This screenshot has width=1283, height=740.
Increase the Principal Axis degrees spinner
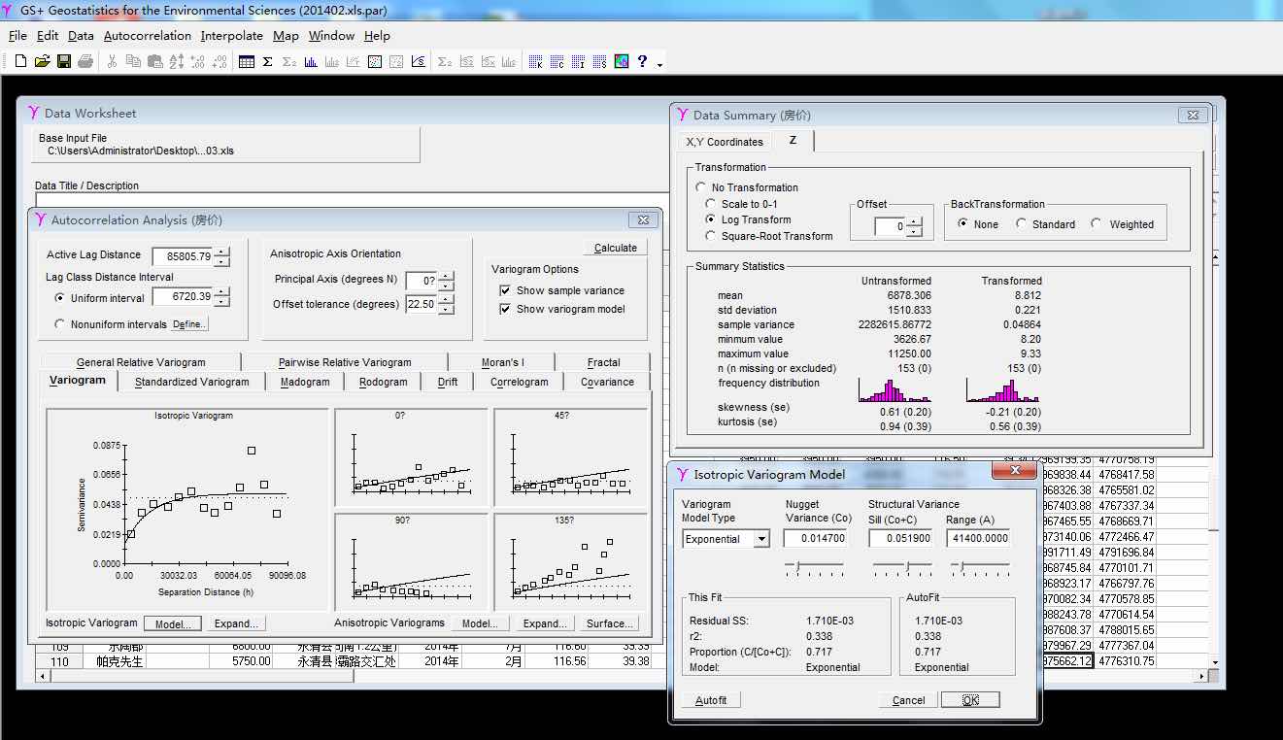(x=446, y=276)
